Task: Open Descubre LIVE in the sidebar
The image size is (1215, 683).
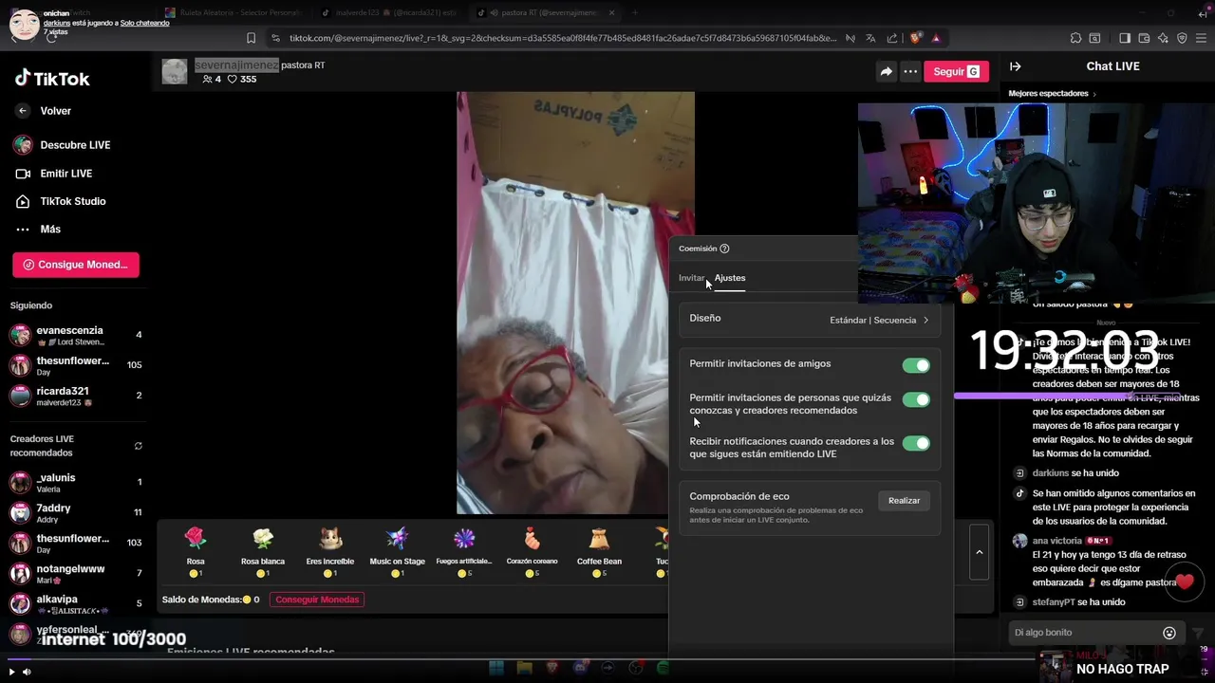Action: 63,145
